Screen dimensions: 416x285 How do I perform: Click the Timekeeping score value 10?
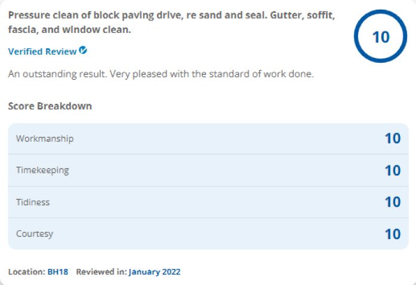pos(393,170)
